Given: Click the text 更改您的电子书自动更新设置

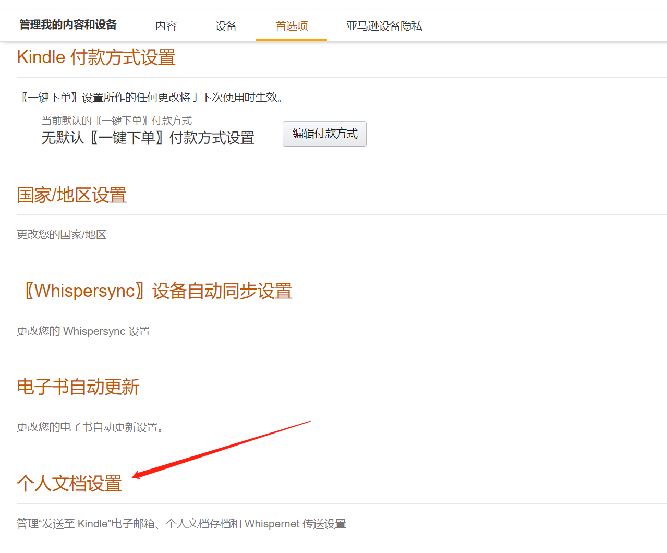Looking at the screenshot, I should click(90, 427).
